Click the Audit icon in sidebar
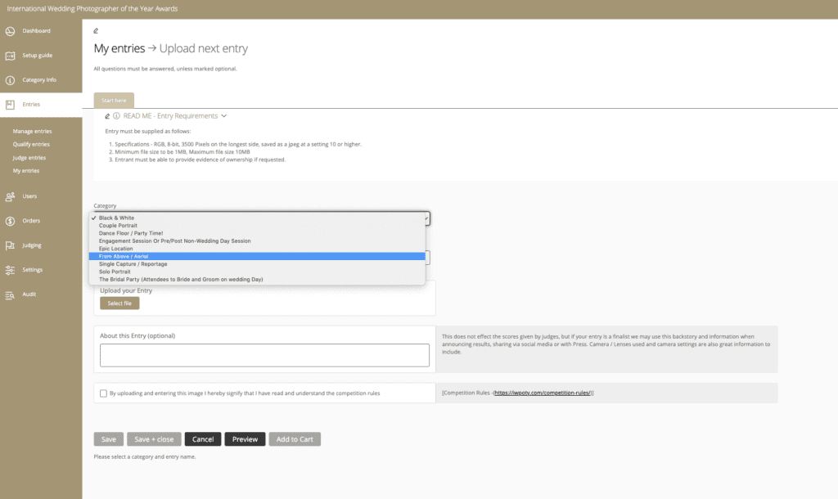The height and width of the screenshot is (499, 838). tap(10, 294)
